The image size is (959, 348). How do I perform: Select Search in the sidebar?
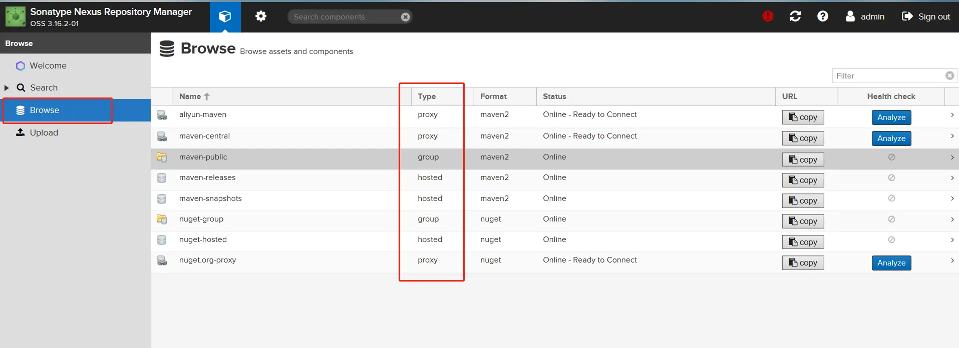[x=44, y=87]
